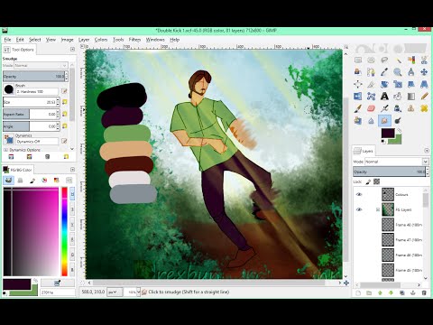Toggle link icon beside Angle field
This screenshot has height=325, width=433.
(65, 126)
